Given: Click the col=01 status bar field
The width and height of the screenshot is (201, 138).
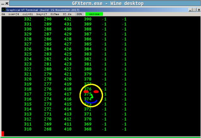Looking at the screenshot, I should click(x=27, y=14).
